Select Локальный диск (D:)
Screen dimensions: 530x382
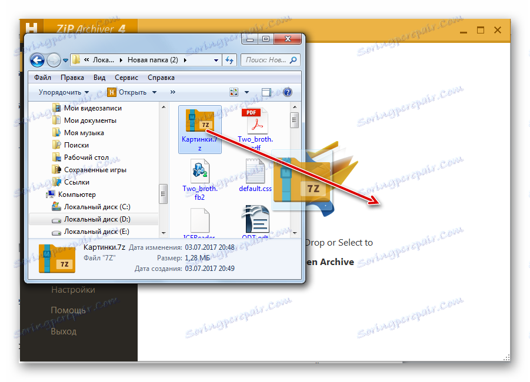pyautogui.click(x=97, y=219)
